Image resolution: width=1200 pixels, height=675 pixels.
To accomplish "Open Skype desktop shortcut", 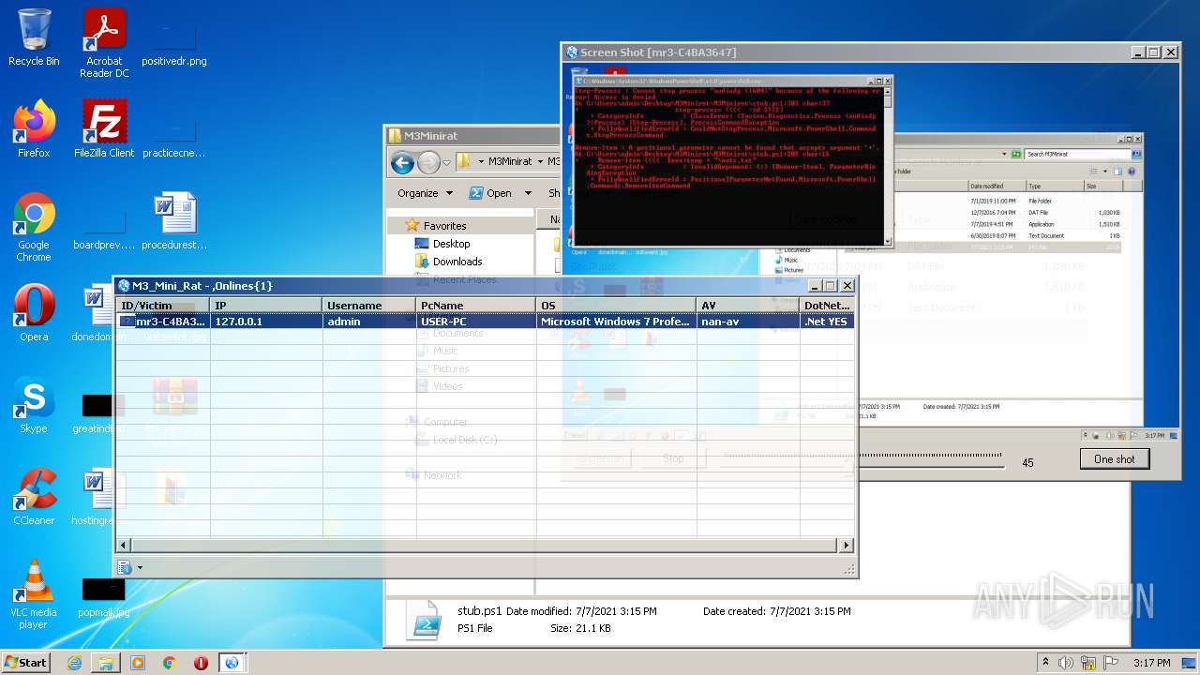I will (x=34, y=405).
